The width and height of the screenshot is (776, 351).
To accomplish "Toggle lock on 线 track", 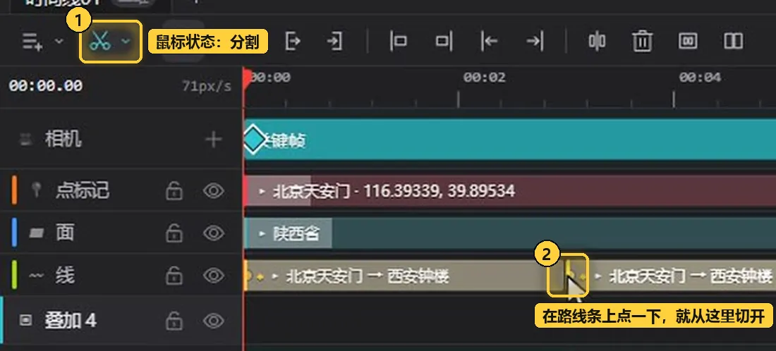I will pyautogui.click(x=174, y=276).
